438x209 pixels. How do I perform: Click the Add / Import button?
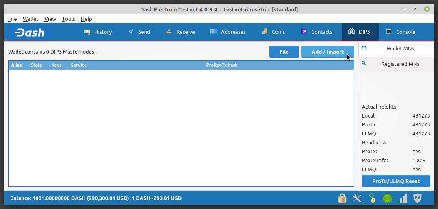(327, 52)
